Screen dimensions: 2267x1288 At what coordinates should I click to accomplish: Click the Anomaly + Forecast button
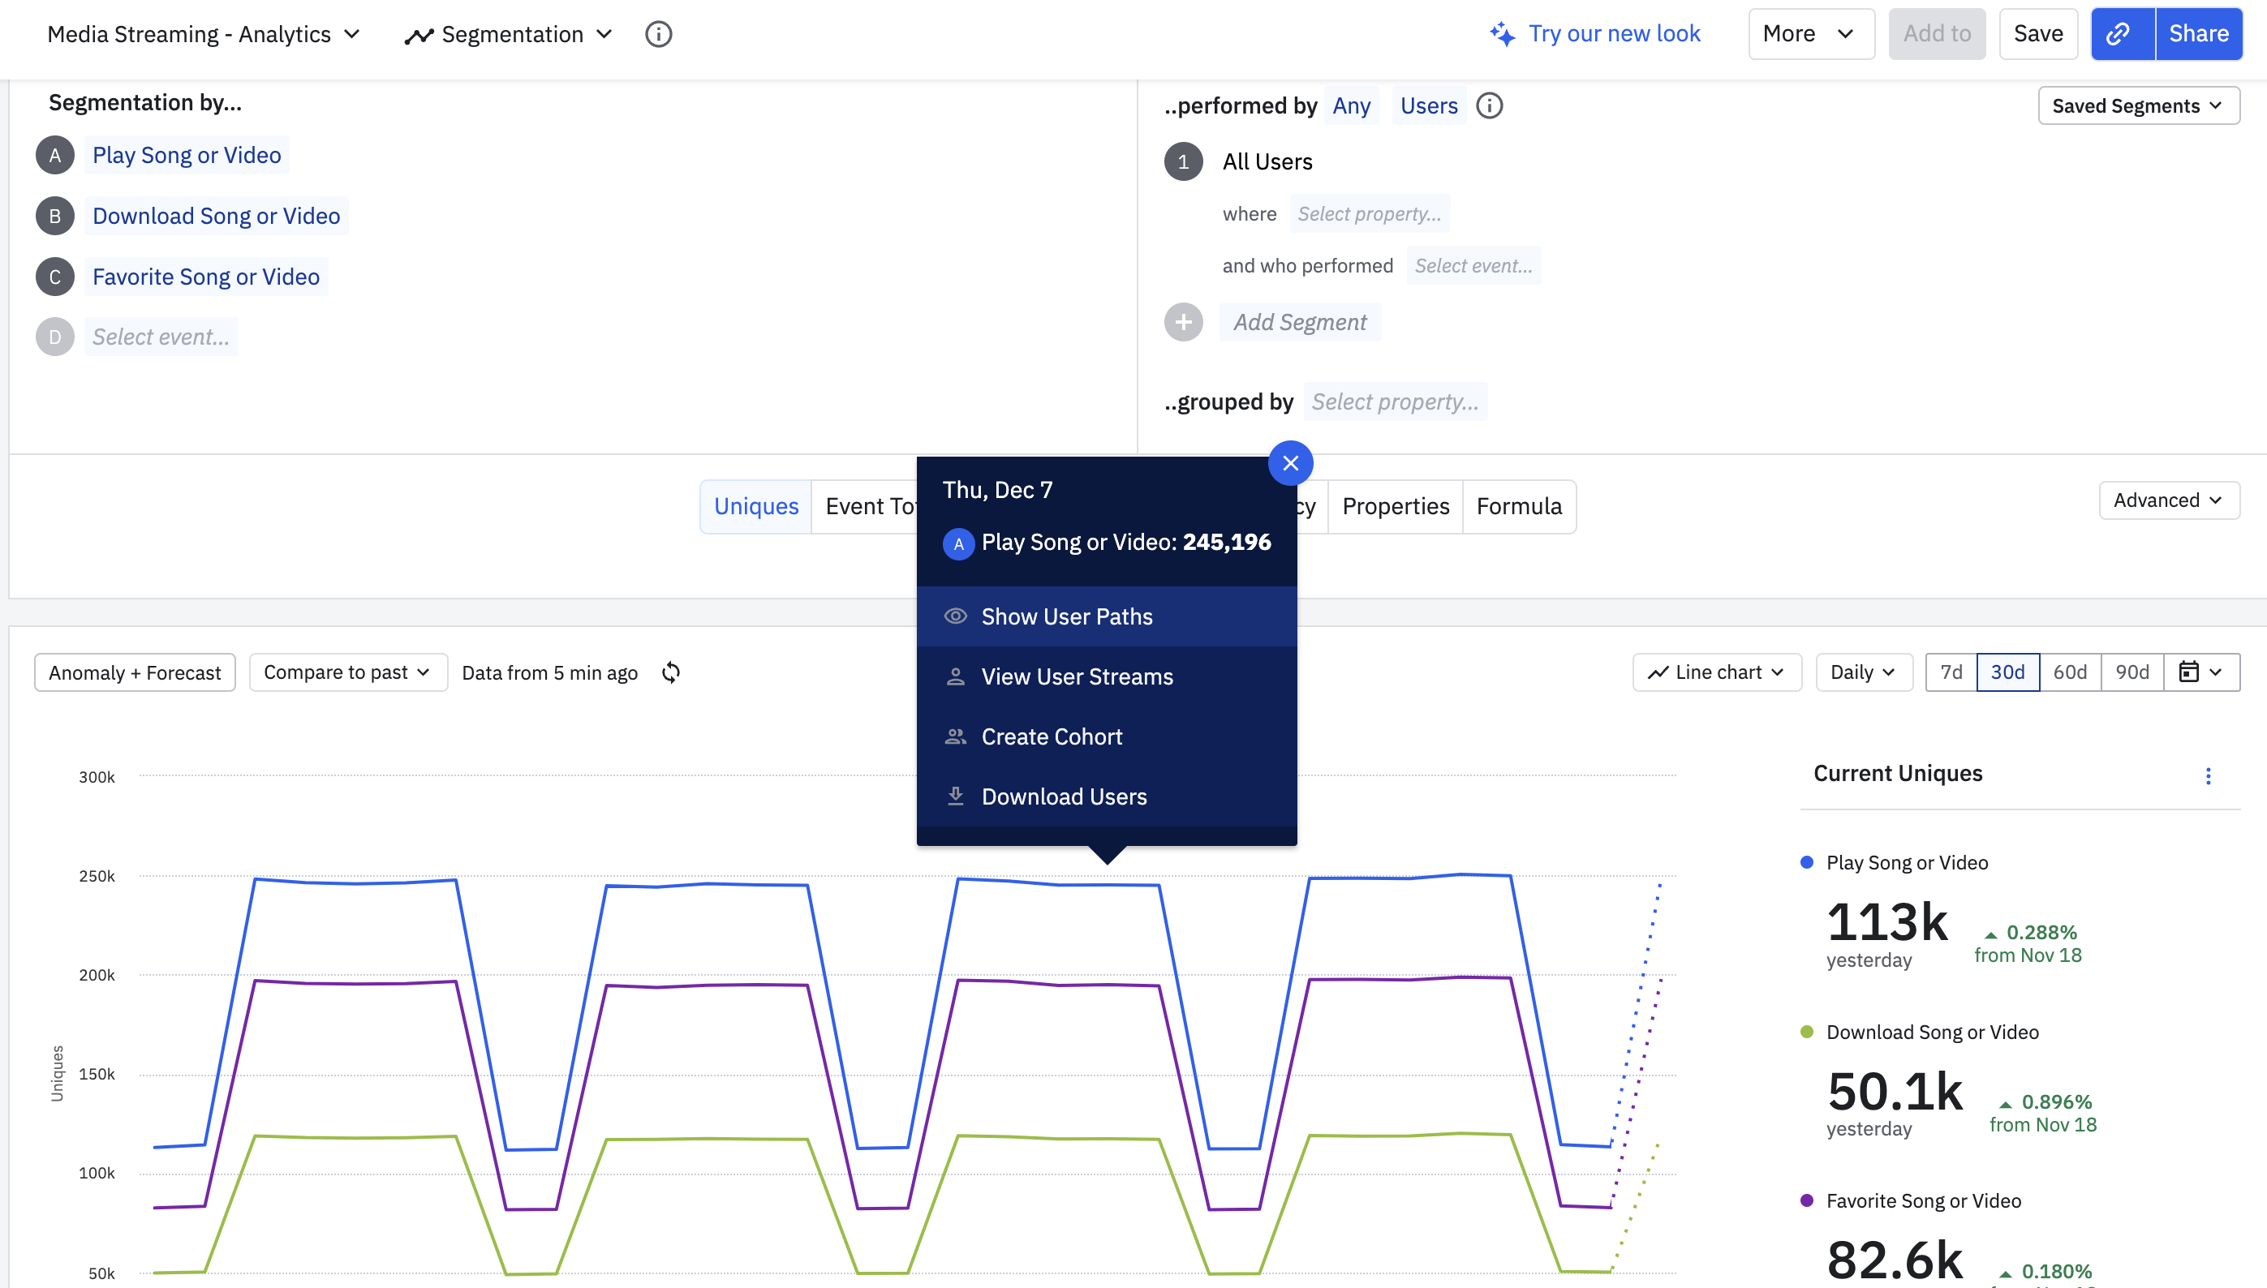pos(135,672)
